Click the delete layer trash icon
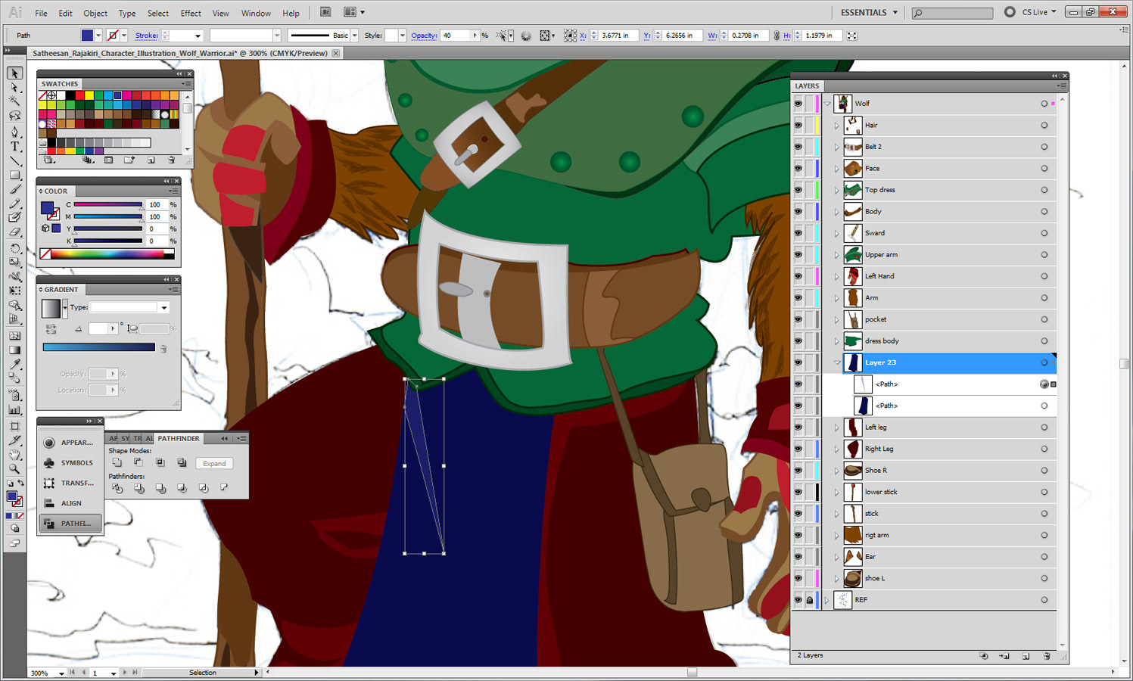Viewport: 1133px width, 681px height. coord(1047,656)
